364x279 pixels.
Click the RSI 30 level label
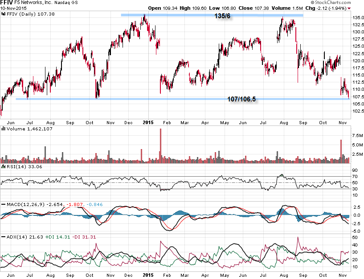[355, 189]
